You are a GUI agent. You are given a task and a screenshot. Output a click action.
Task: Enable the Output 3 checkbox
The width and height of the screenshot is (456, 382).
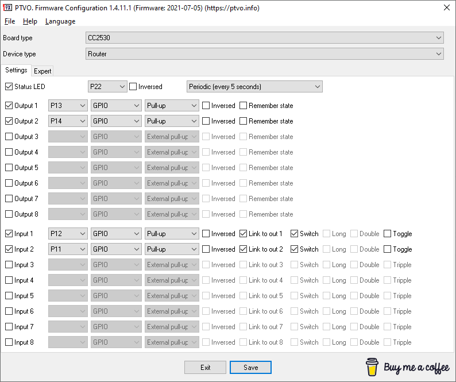click(9, 137)
